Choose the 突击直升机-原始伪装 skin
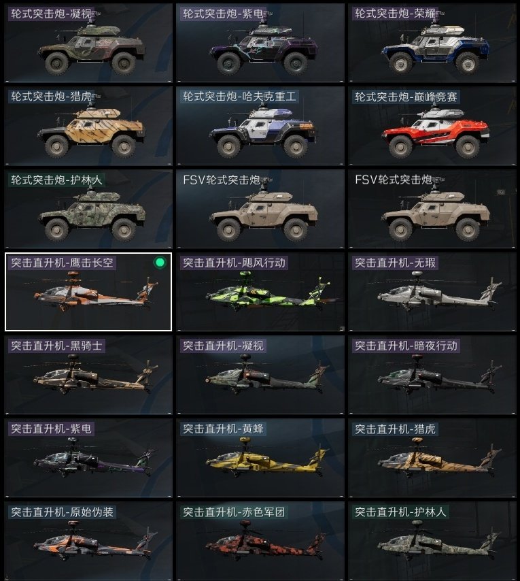Image resolution: width=520 pixels, height=581 pixels. pyautogui.click(x=88, y=541)
